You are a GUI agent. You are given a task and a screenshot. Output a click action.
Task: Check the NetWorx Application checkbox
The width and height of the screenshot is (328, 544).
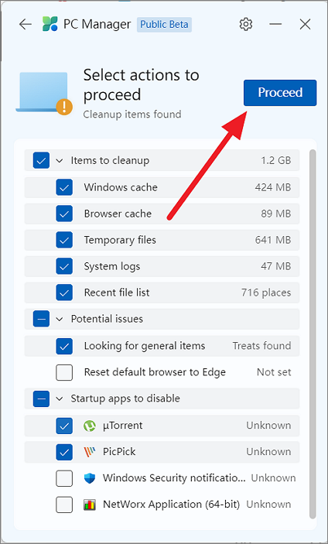click(64, 505)
